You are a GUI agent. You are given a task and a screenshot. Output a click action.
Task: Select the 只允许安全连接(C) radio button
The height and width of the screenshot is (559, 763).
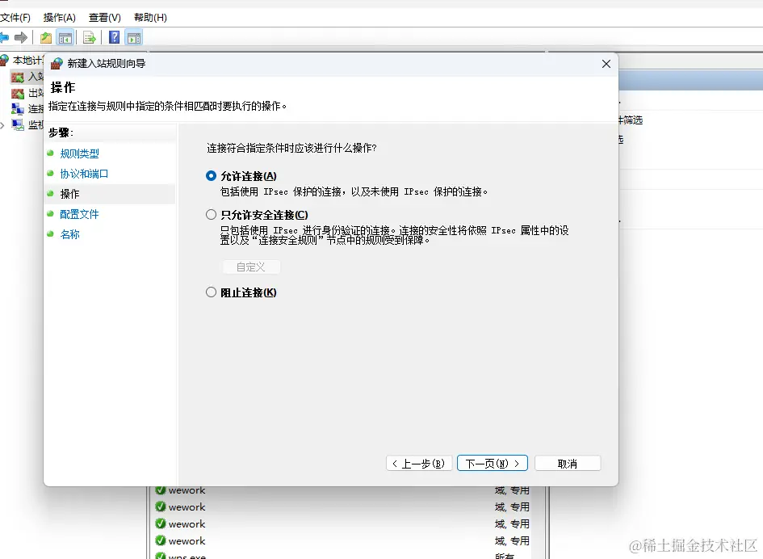211,214
